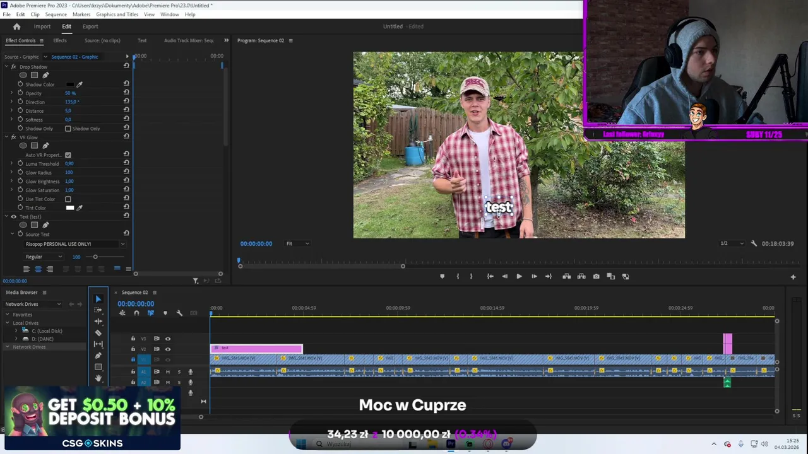Open Timeline Display Settings wrench
This screenshot has width=808, height=454.
click(179, 313)
